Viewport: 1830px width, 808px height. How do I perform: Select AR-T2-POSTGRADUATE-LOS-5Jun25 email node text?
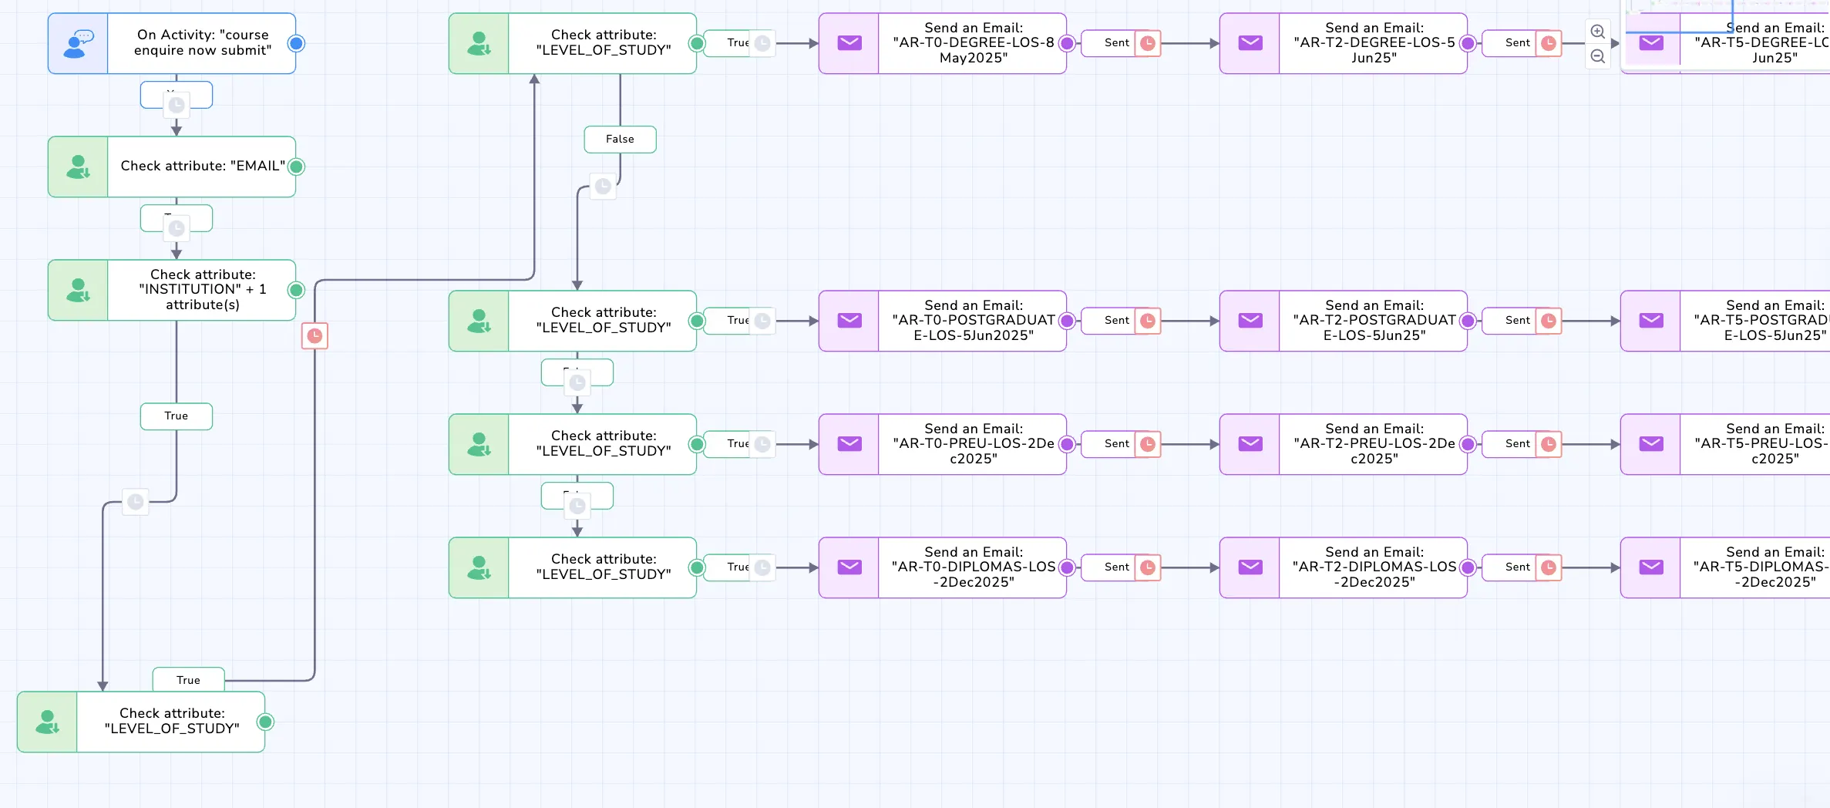1374,321
